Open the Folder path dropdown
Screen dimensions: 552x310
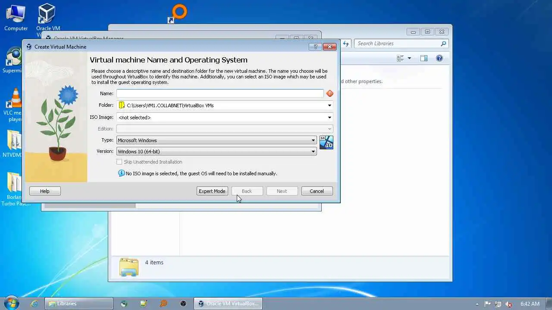pos(329,105)
